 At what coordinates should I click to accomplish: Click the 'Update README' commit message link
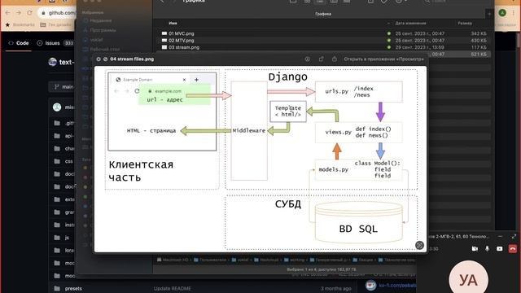pyautogui.click(x=172, y=289)
